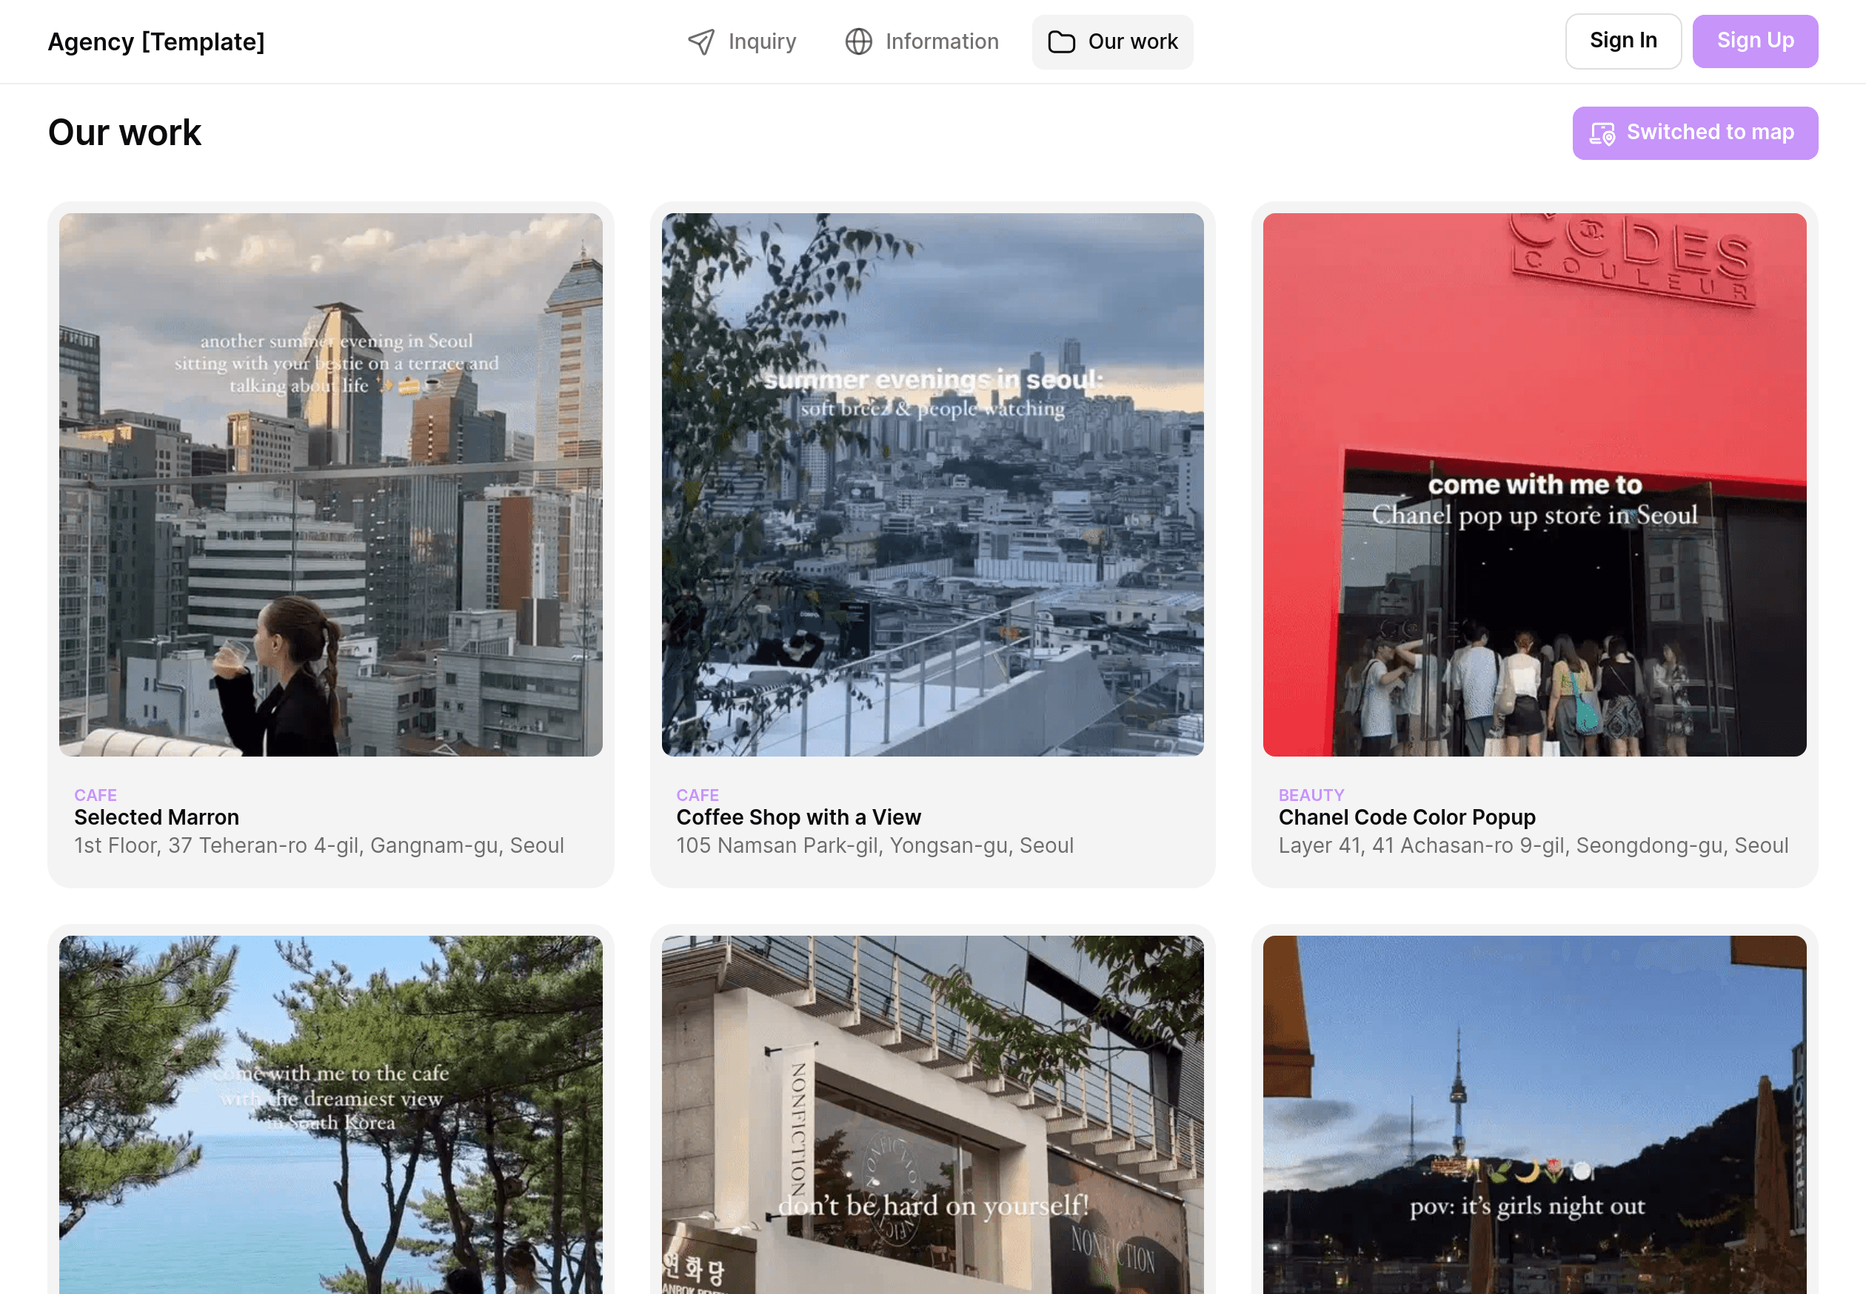Open the Selected Marron terrace thumbnail

tap(331, 485)
